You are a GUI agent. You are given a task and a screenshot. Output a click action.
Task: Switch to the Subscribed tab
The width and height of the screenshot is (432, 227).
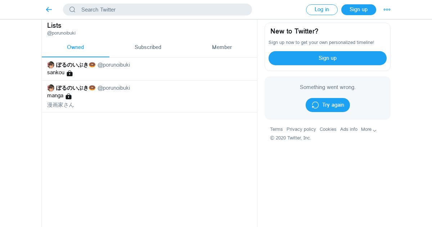[x=148, y=47]
